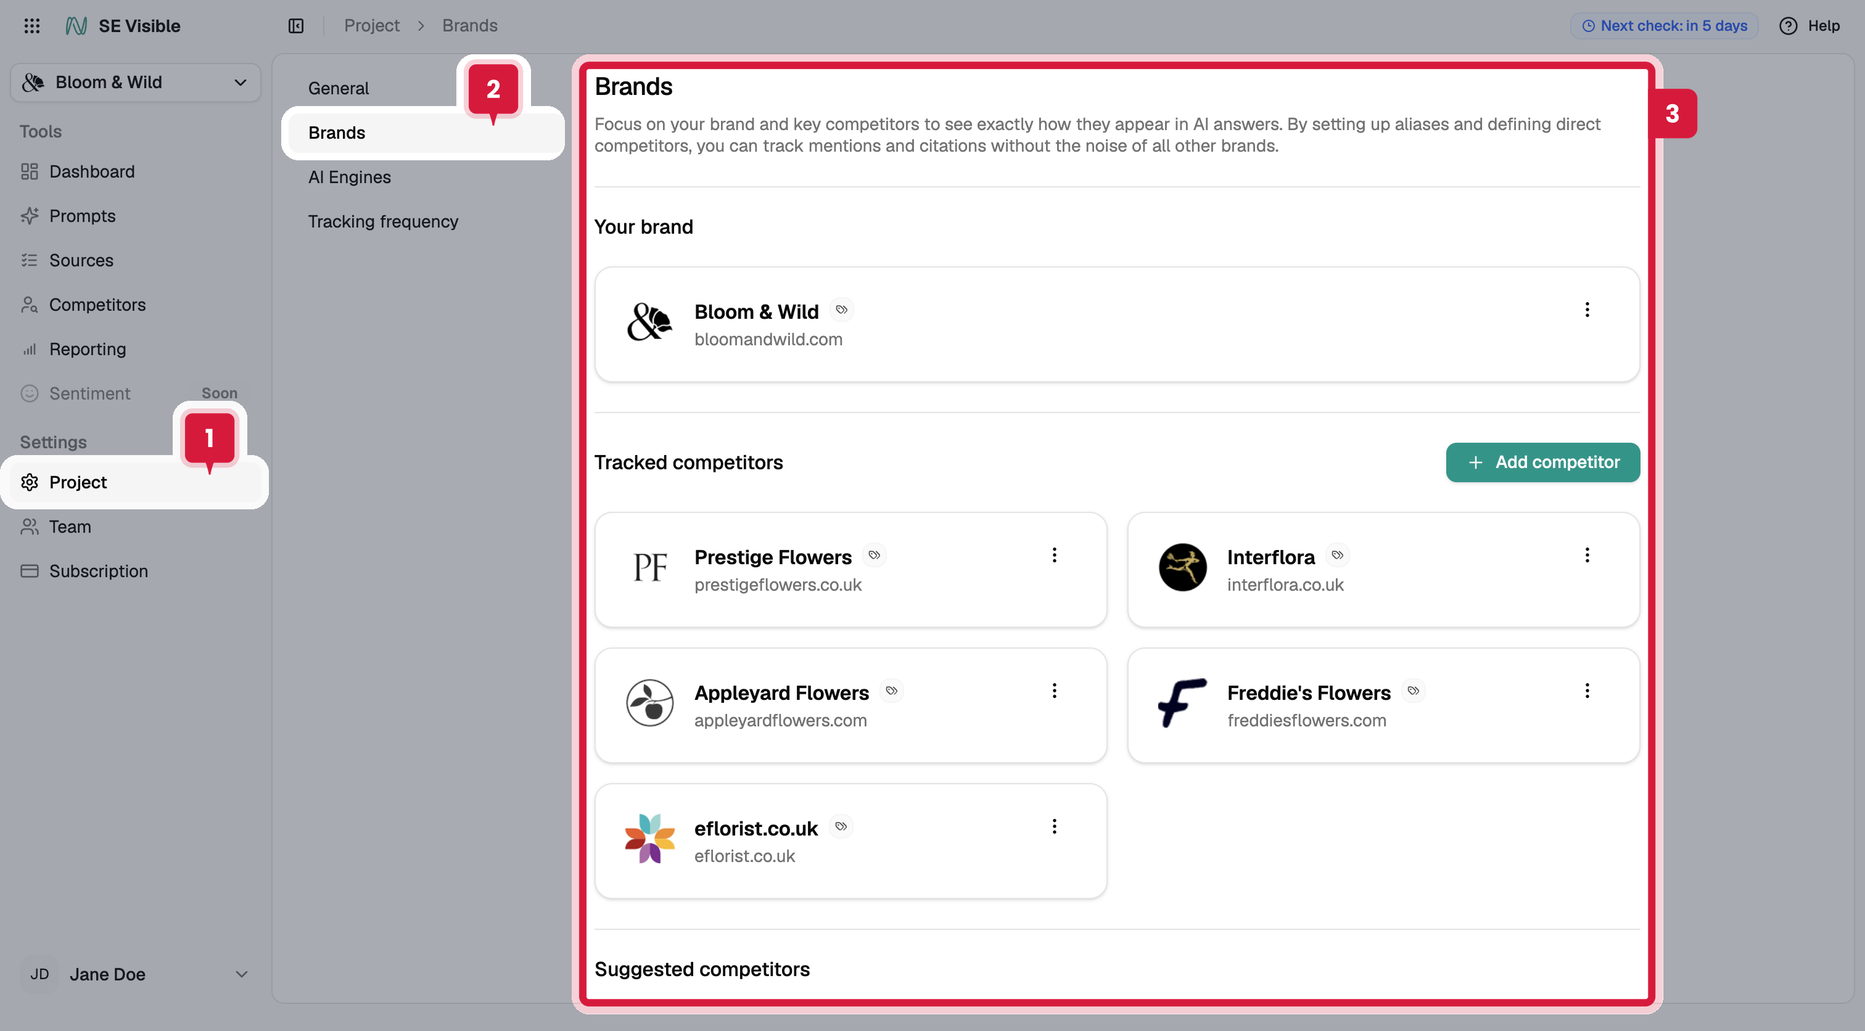Open Dashboard from the sidebar
The width and height of the screenshot is (1865, 1031).
tap(136, 171)
